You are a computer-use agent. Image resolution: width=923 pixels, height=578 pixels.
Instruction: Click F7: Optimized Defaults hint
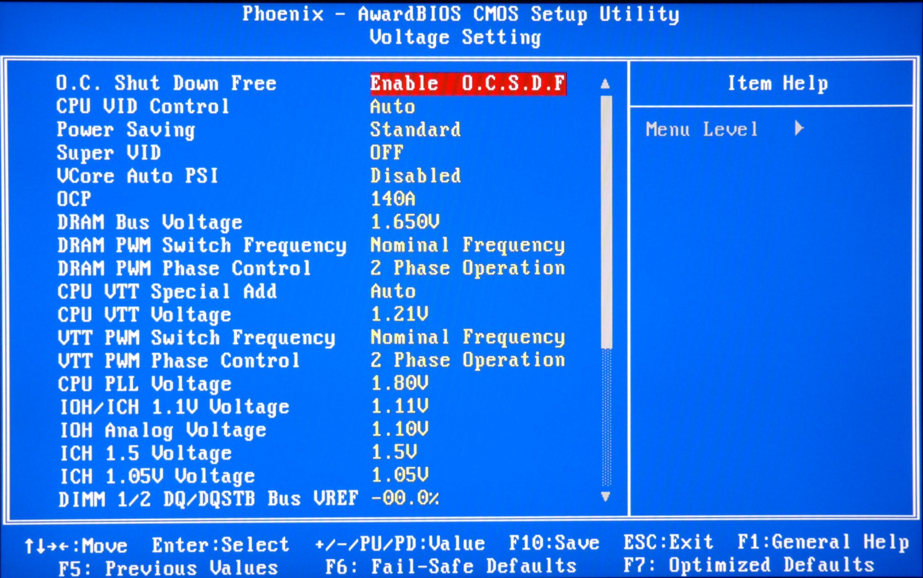pyautogui.click(x=749, y=565)
